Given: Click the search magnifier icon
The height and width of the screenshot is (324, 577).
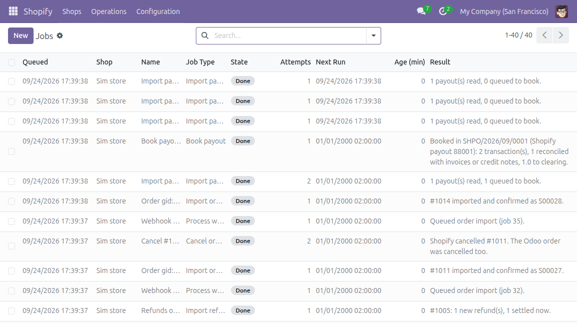Looking at the screenshot, I should pos(205,35).
